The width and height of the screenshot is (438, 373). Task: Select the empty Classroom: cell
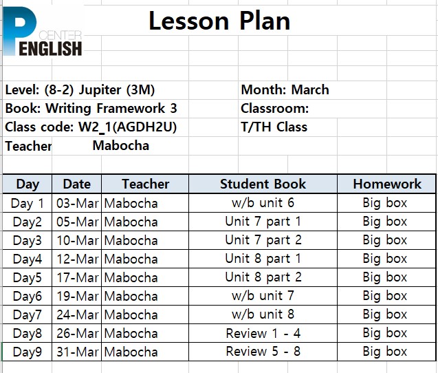tap(274, 109)
